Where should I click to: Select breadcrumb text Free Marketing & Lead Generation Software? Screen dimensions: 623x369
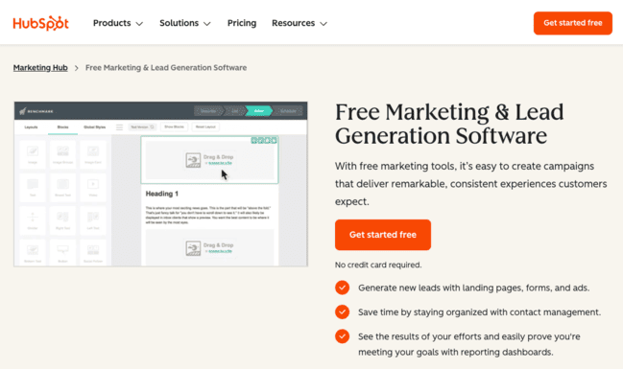[166, 68]
